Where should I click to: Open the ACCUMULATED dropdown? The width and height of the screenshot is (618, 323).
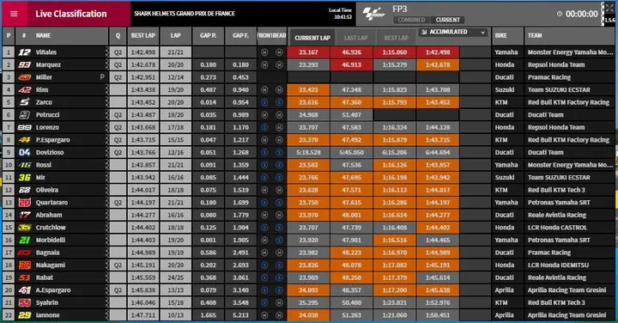[x=453, y=32]
